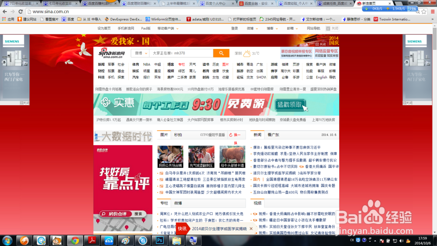
Task: Open the Twowin International bookmark
Action: coord(392,19)
